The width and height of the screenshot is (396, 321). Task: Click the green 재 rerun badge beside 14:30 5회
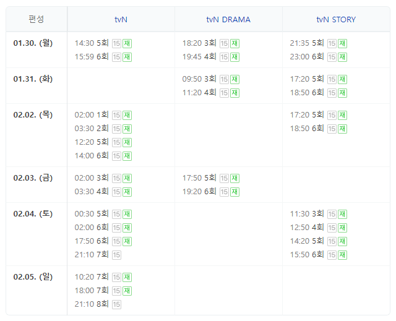[127, 43]
